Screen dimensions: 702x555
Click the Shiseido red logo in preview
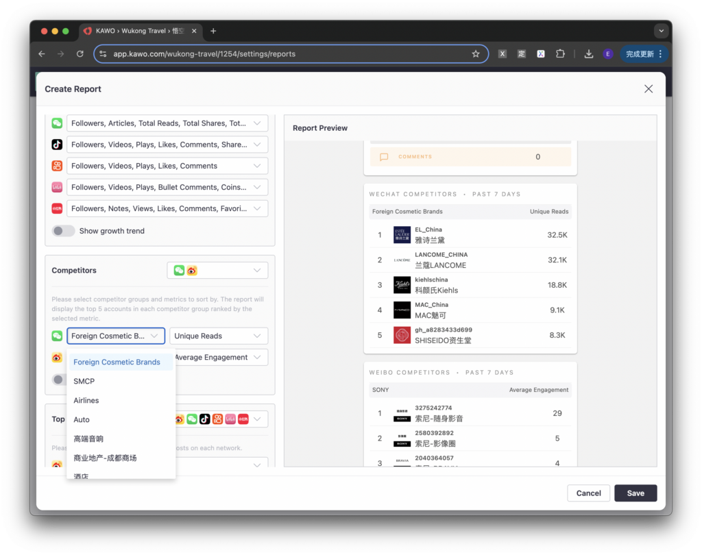(x=402, y=335)
